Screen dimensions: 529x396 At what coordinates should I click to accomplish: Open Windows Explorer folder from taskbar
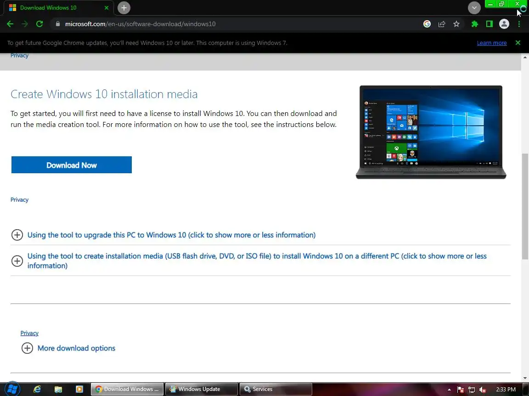click(58, 389)
